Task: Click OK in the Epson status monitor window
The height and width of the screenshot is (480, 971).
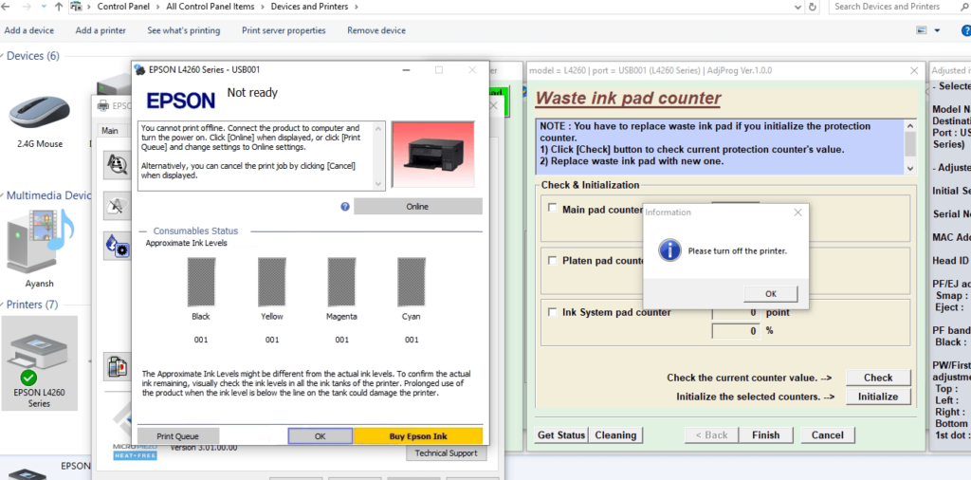Action: 321,436
